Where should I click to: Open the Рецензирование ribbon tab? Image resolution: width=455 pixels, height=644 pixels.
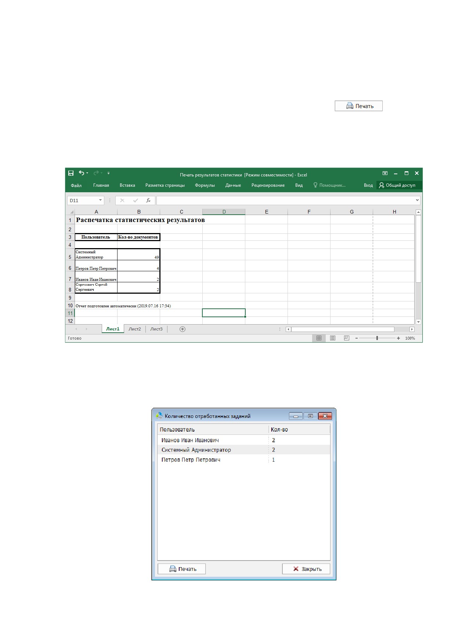point(268,185)
